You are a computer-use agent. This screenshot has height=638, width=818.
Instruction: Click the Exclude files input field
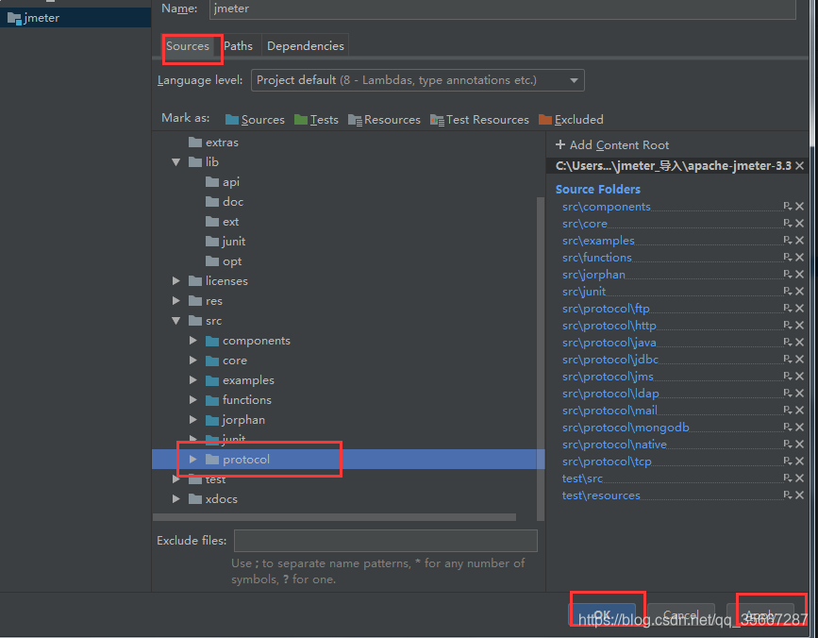pos(386,541)
